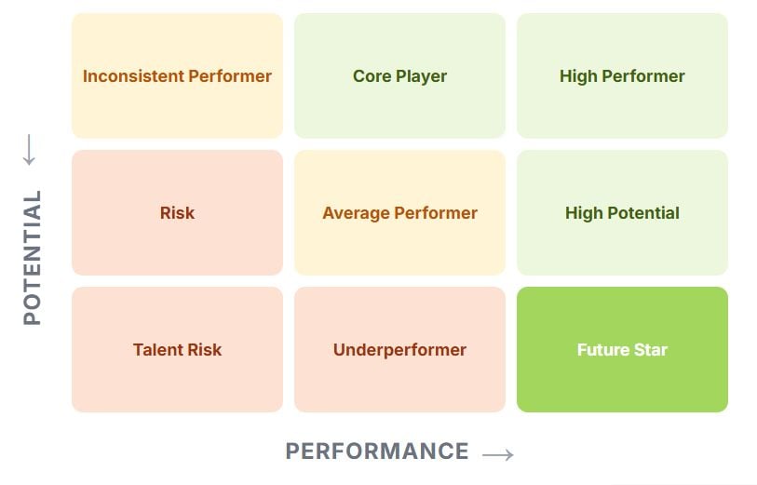The width and height of the screenshot is (757, 485).
Task: Select the Underperformer box
Action: (399, 350)
